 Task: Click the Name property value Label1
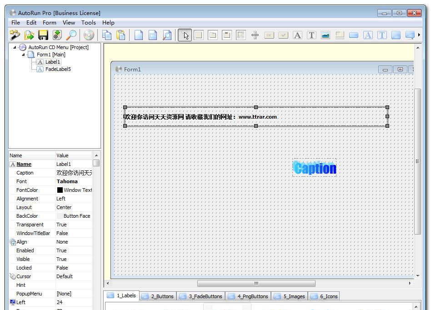coord(74,164)
